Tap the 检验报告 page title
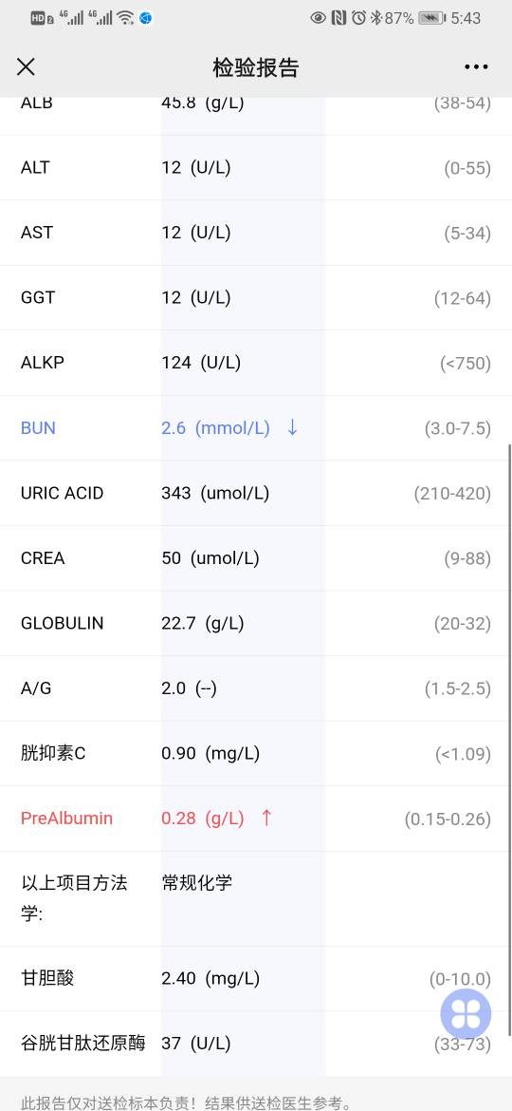 (x=256, y=67)
